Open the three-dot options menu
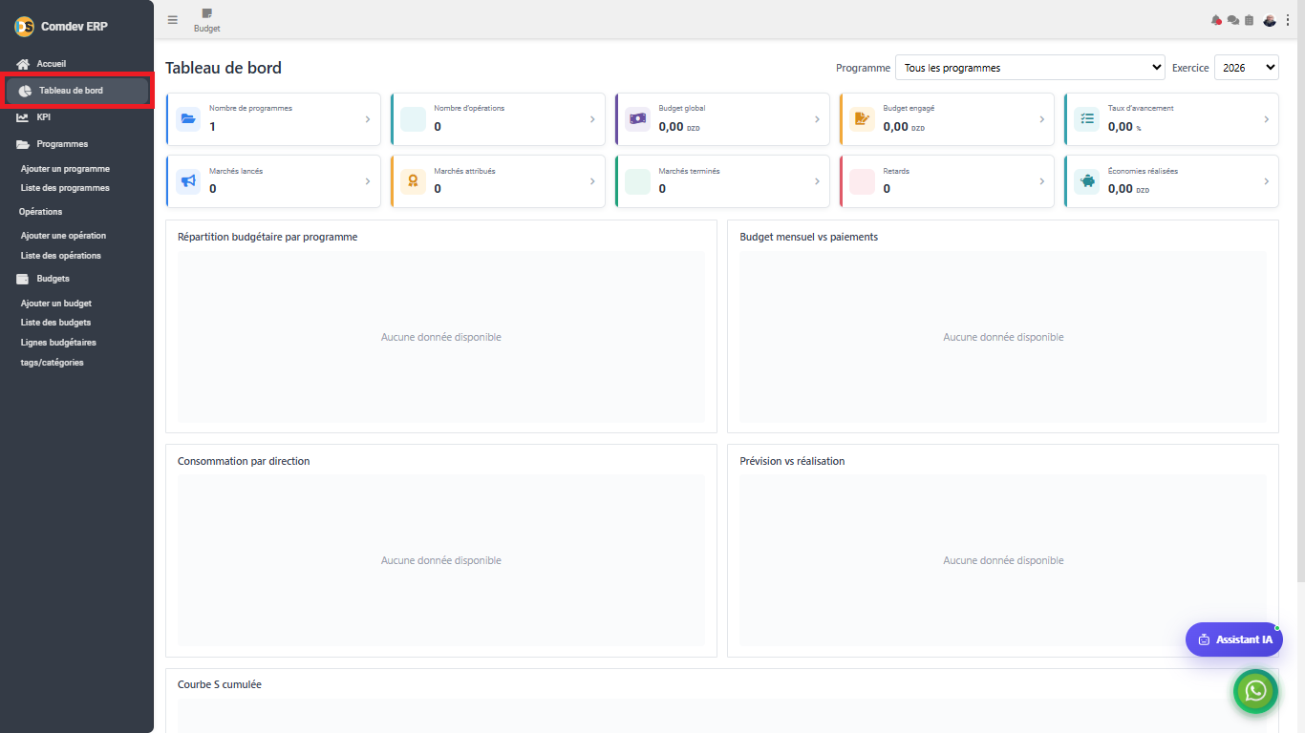 [1287, 20]
